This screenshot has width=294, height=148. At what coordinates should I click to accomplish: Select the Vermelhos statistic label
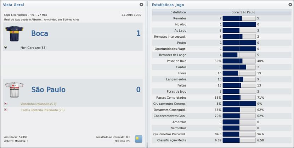179,128
